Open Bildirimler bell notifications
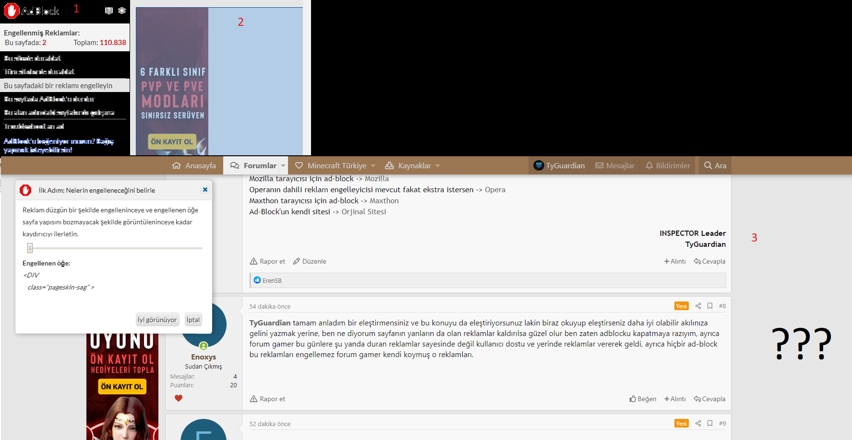The width and height of the screenshot is (852, 440). pos(668,165)
